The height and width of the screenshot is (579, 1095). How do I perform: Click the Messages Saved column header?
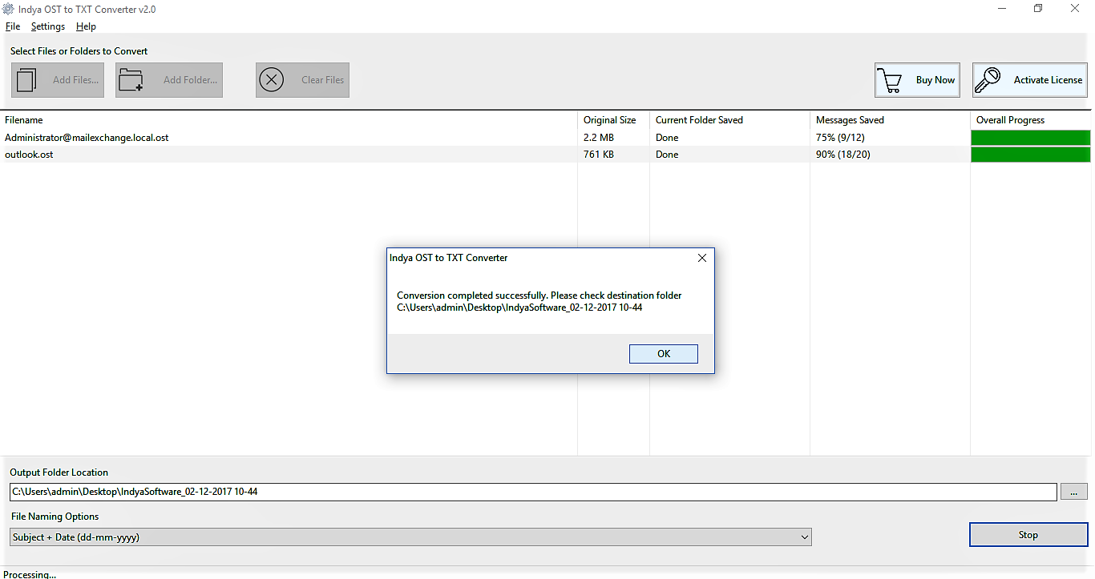850,120
